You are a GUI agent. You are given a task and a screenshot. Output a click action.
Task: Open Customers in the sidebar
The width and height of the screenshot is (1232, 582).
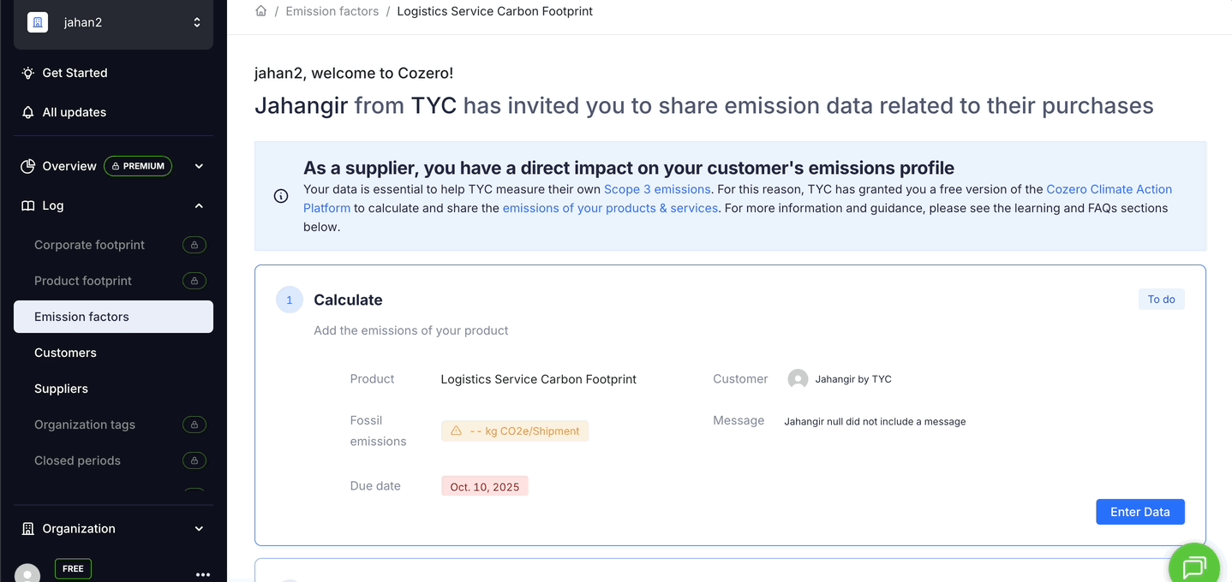[x=65, y=353]
